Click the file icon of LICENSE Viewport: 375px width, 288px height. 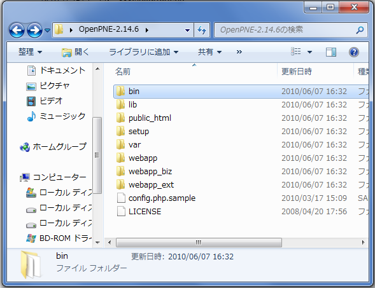tap(121, 211)
